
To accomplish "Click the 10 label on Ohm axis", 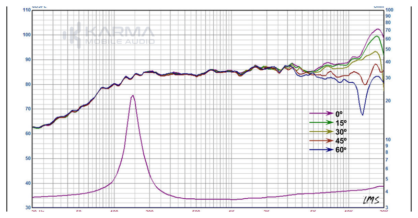I will (388, 139).
